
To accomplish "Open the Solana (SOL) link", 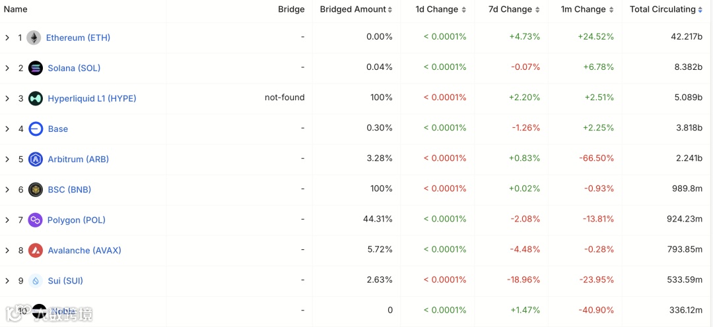I will [x=74, y=68].
